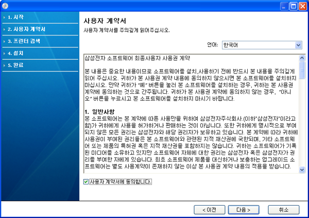Select step 5. 완료 in sidebar
This screenshot has height=218, width=309.
tap(16, 65)
